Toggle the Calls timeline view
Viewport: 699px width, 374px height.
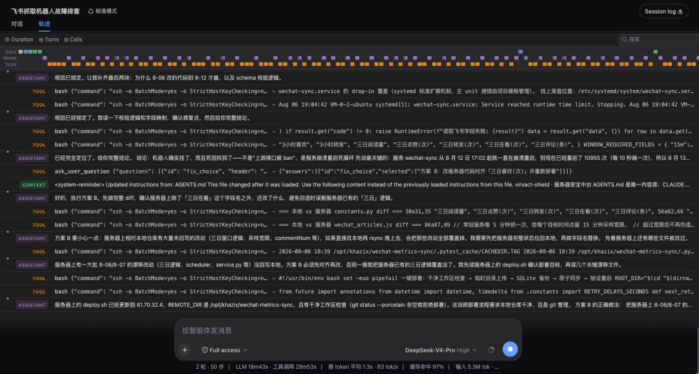(x=72, y=39)
